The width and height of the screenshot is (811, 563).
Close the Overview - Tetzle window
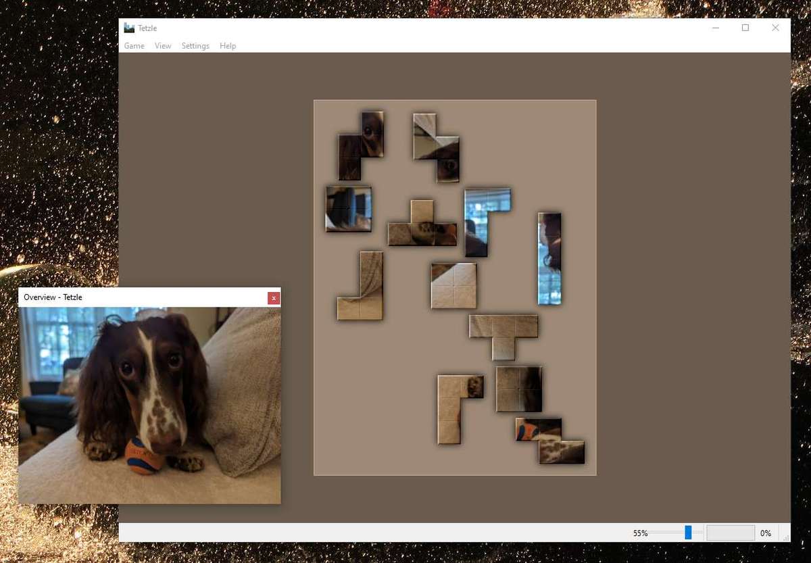click(273, 297)
